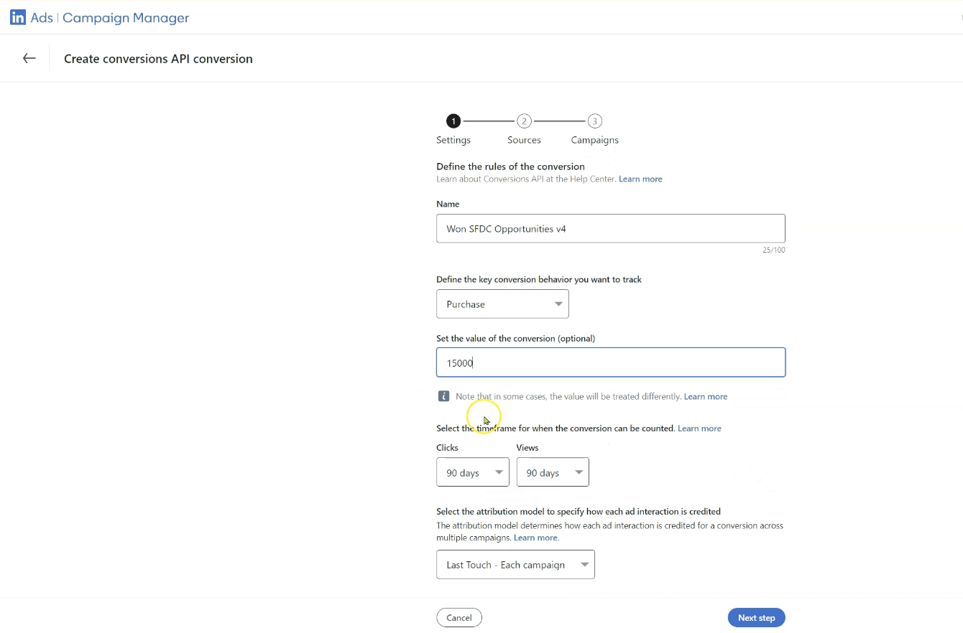Open Learn more about conversion timeframes
Screen dimensions: 963x633
(x=699, y=428)
